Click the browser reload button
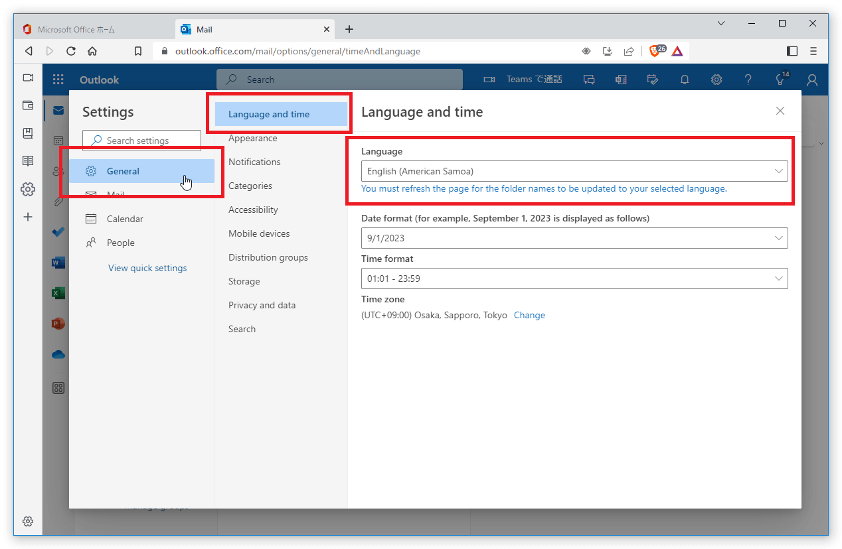The width and height of the screenshot is (842, 549). (71, 51)
